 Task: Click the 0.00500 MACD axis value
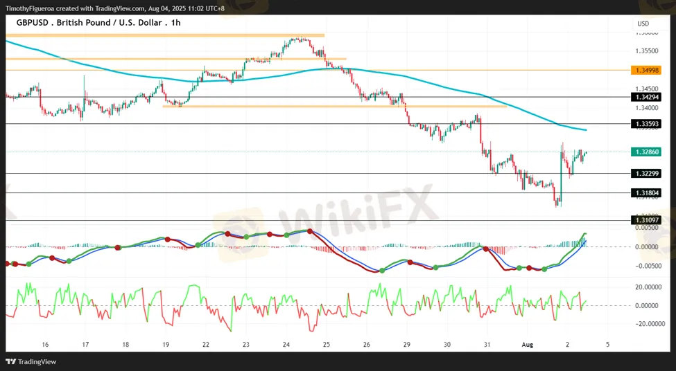point(647,228)
